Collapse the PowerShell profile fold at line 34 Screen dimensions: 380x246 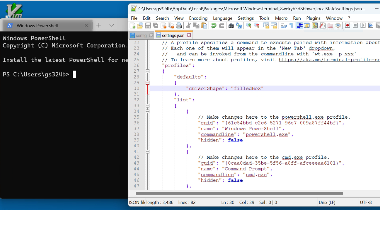(147, 111)
